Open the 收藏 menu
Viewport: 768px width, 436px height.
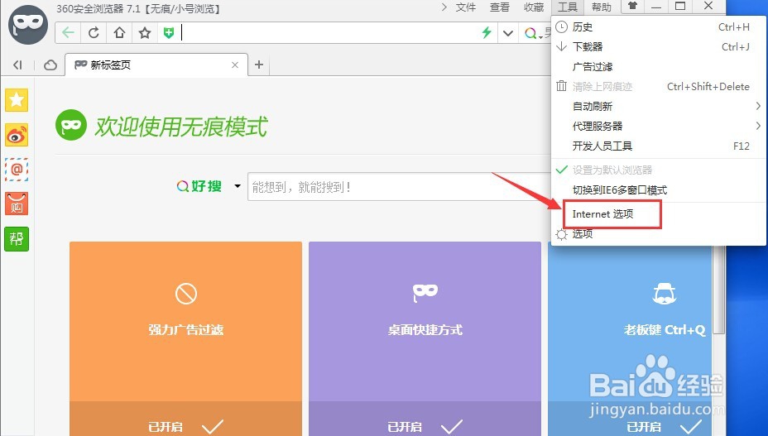click(534, 7)
